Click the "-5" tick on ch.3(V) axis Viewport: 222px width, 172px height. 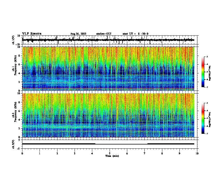coord(19,149)
